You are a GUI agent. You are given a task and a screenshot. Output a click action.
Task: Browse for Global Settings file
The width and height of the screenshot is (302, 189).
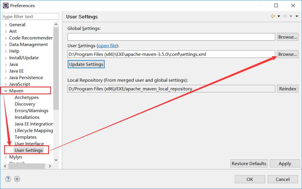(x=288, y=37)
